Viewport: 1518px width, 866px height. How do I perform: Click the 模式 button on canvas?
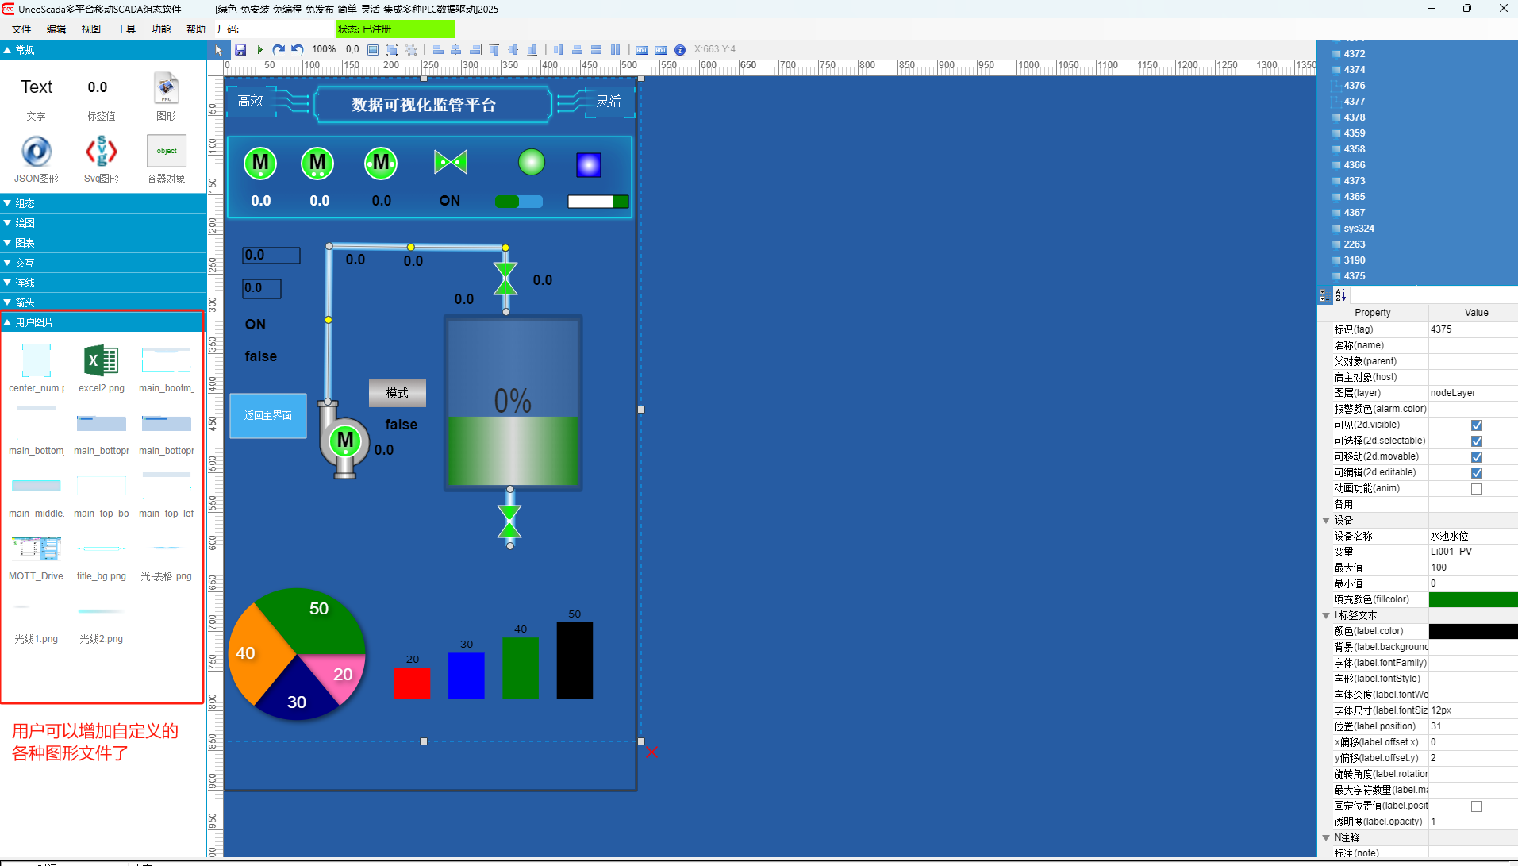pos(397,393)
